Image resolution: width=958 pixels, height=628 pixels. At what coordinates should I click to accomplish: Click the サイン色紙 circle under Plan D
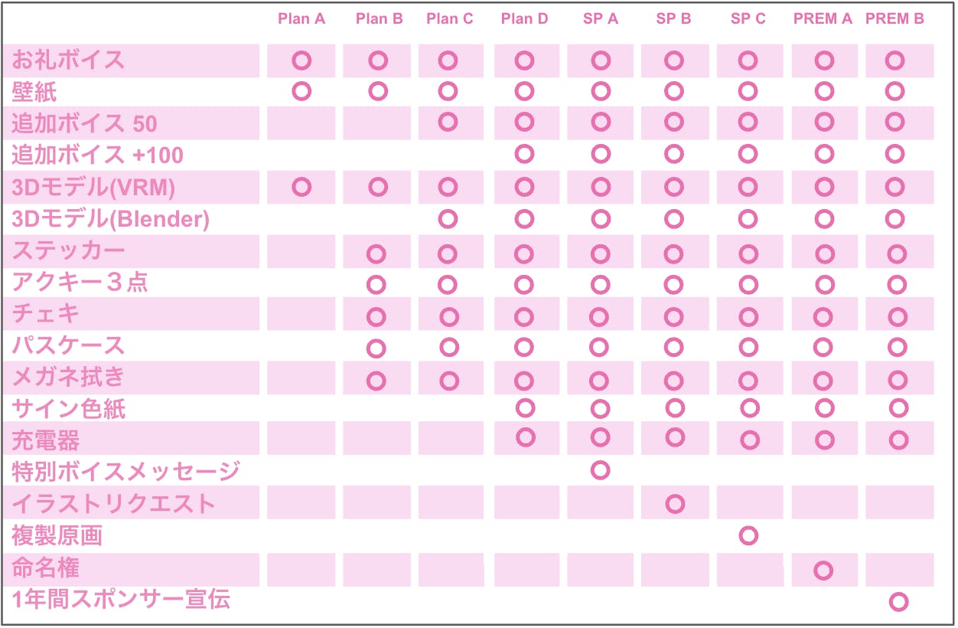[x=525, y=406]
